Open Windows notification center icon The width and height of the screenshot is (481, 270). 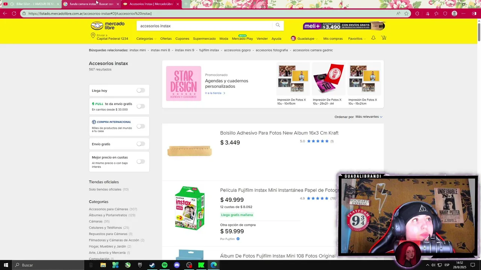473,265
